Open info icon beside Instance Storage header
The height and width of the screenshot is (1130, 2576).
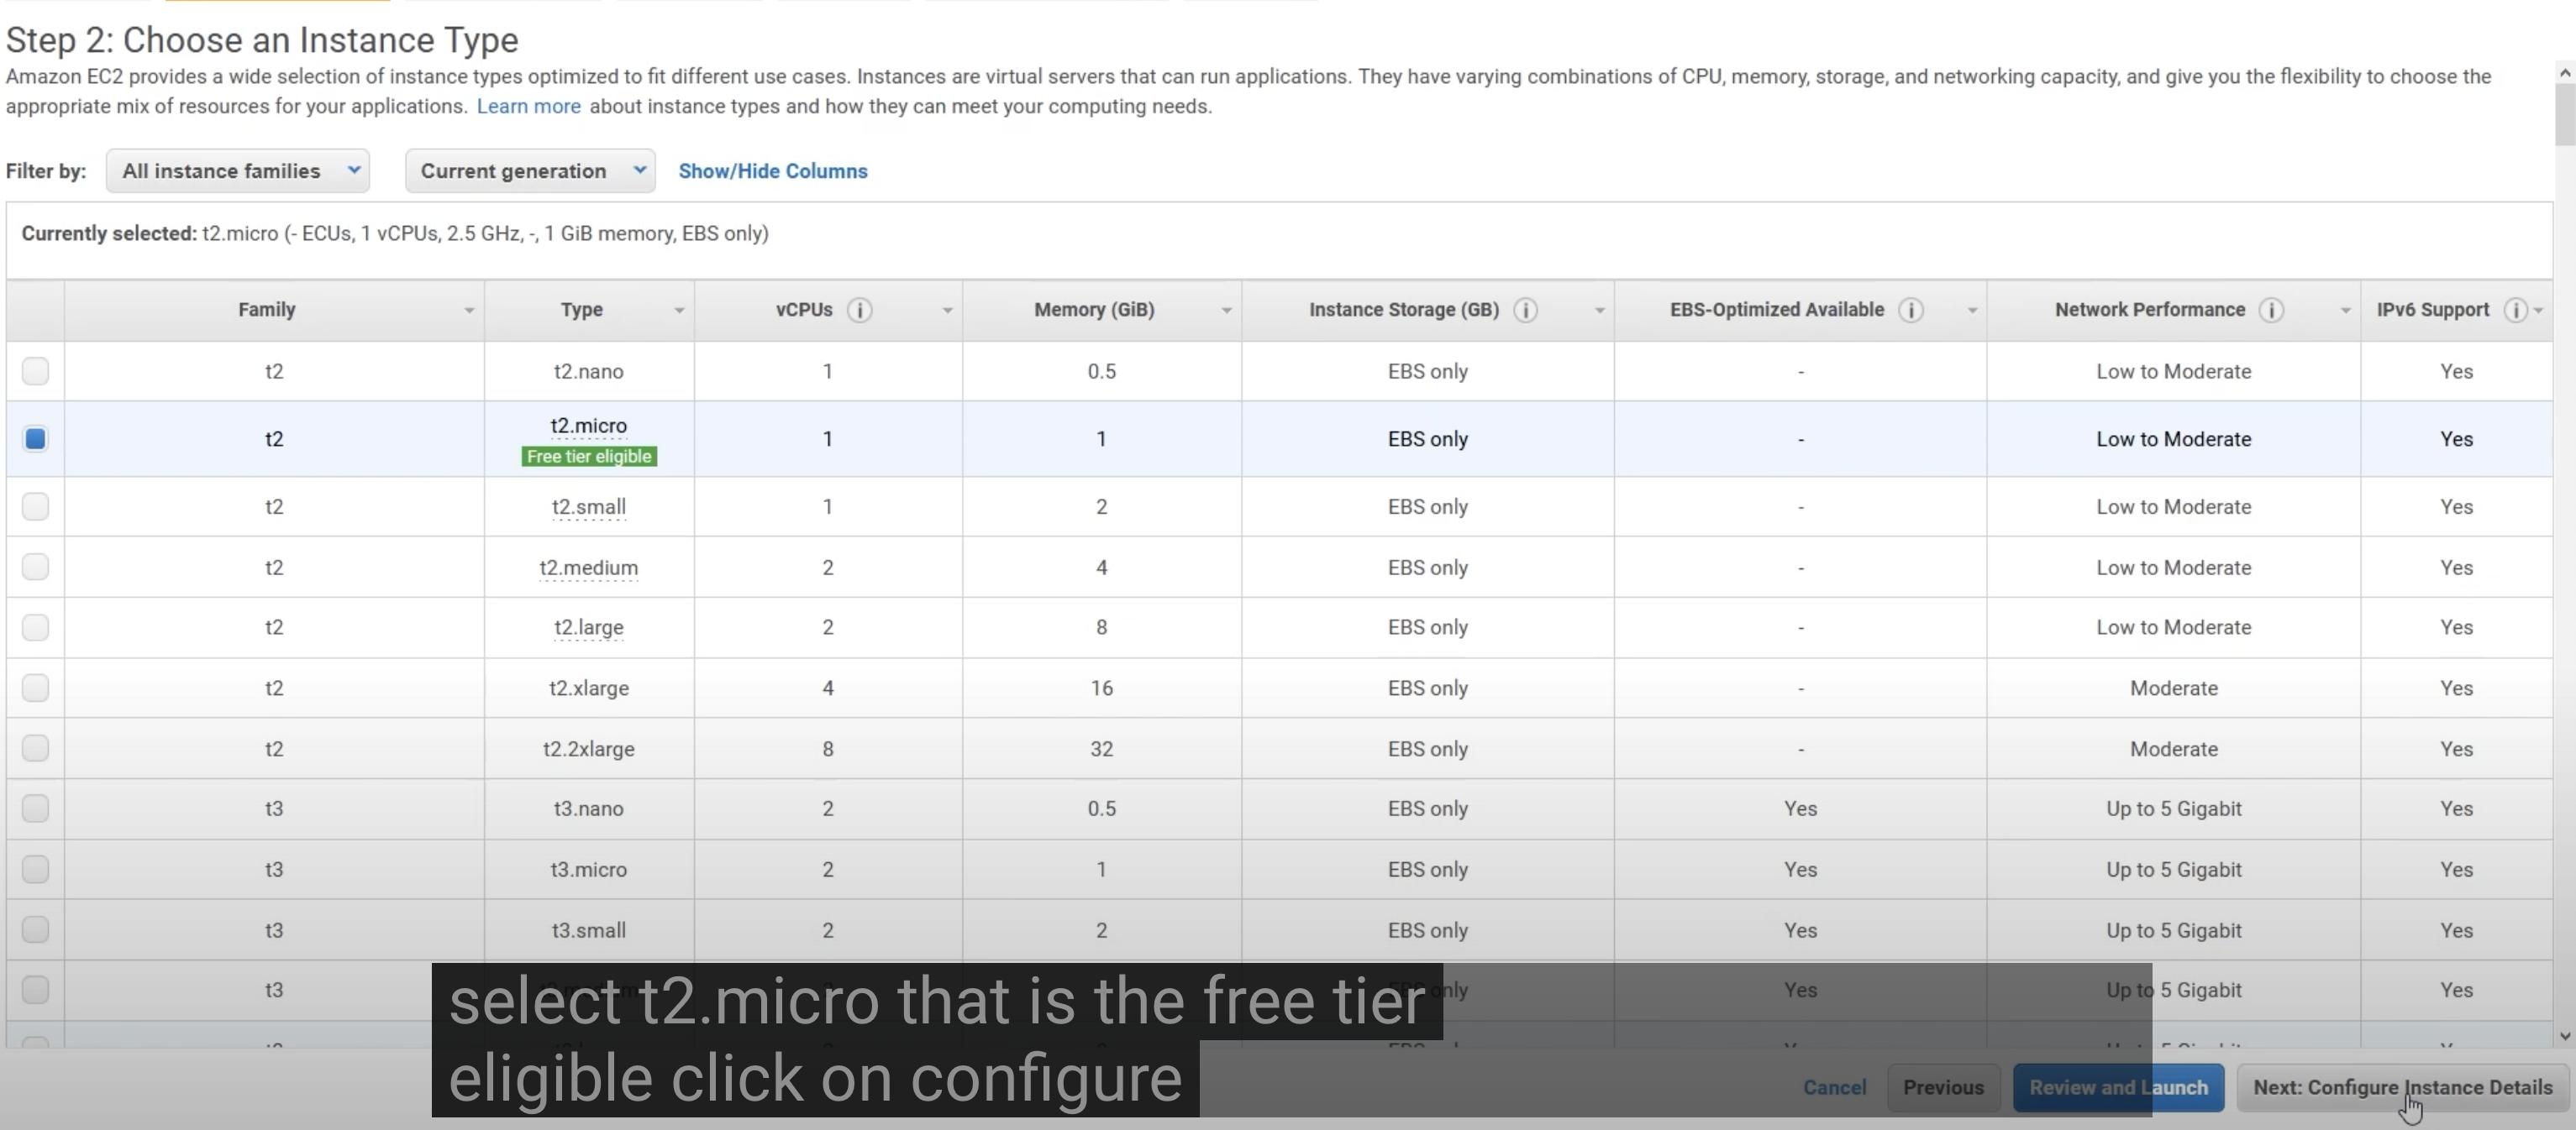tap(1525, 310)
